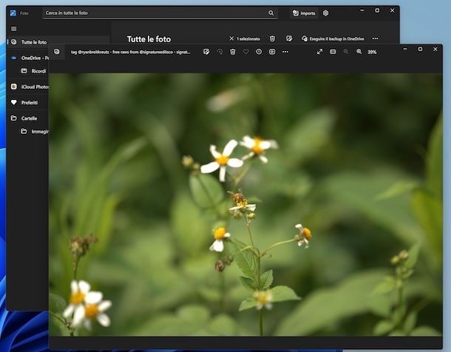Open viewer's three-dot more options menu
The image size is (451, 352).
pyautogui.click(x=285, y=52)
